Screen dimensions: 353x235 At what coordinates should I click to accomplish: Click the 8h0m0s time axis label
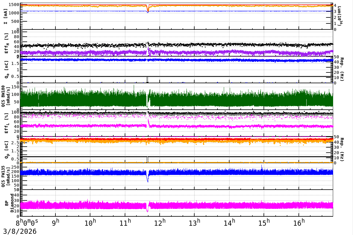coord(27,222)
